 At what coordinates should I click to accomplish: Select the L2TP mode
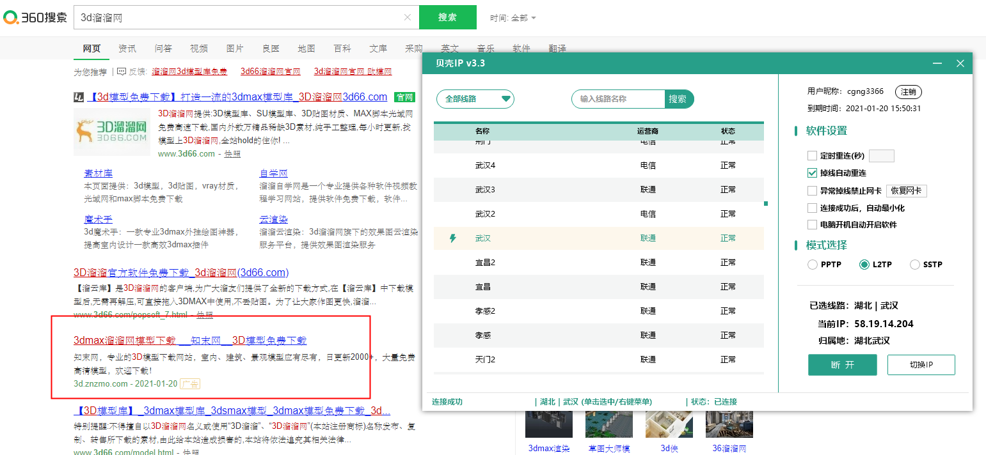[x=864, y=265]
